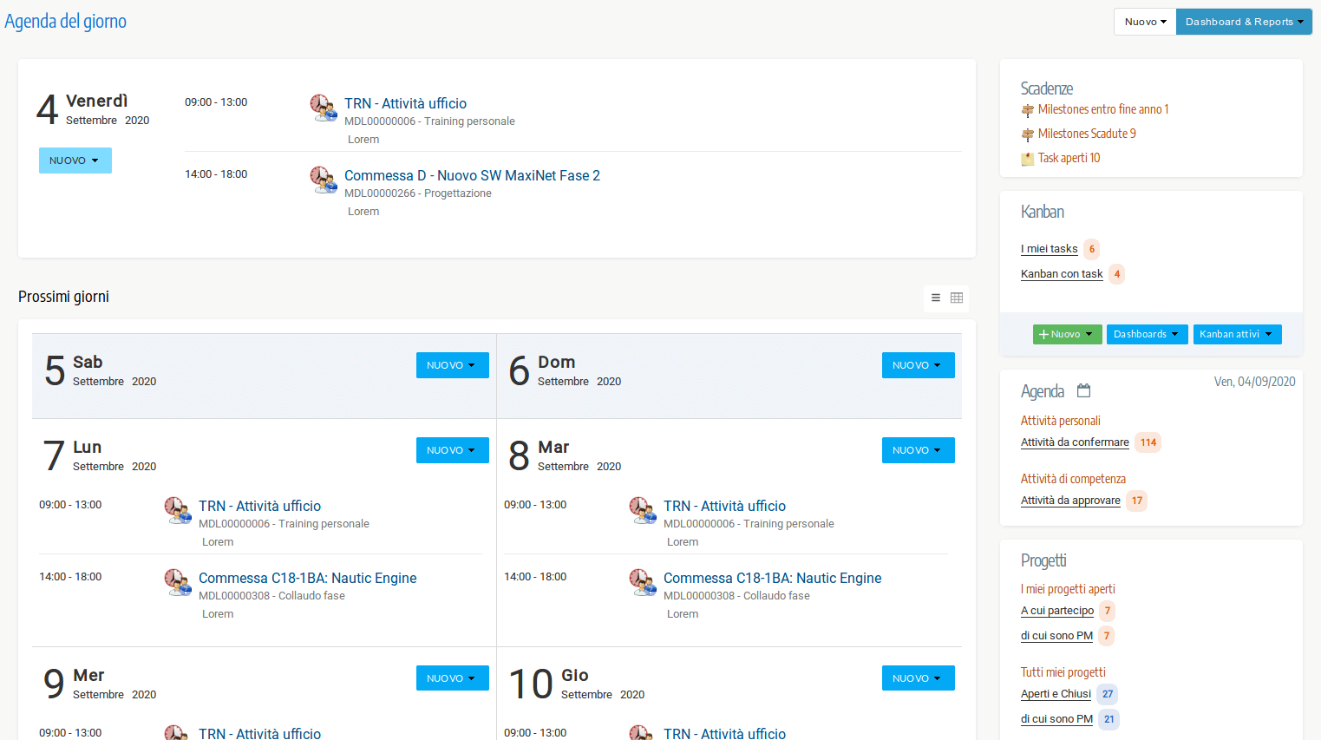Image resolution: width=1321 pixels, height=740 pixels.
Task: Click the sticky note icon next to Task aperti
Action: tap(1028, 158)
